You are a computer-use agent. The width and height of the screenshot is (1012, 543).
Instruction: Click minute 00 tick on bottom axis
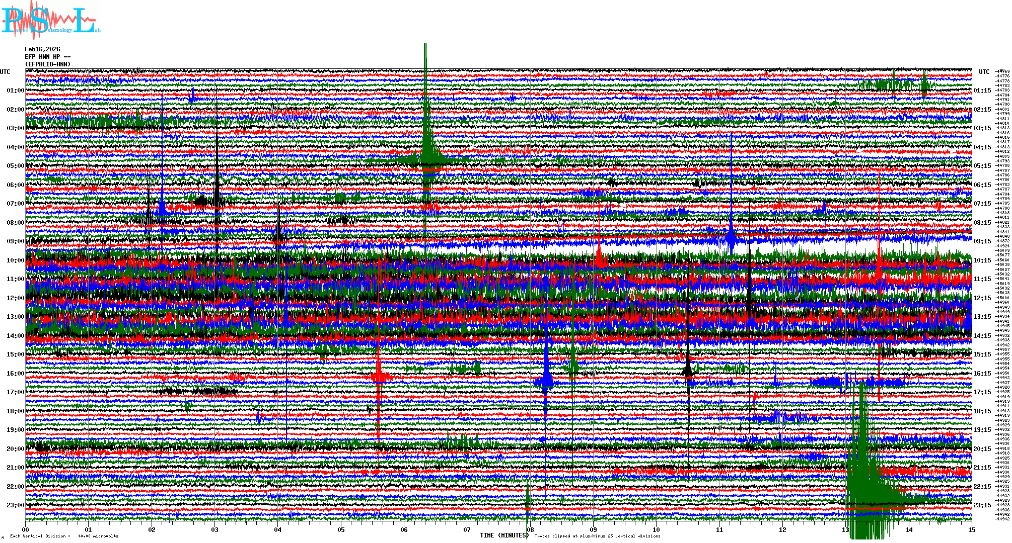(x=26, y=529)
